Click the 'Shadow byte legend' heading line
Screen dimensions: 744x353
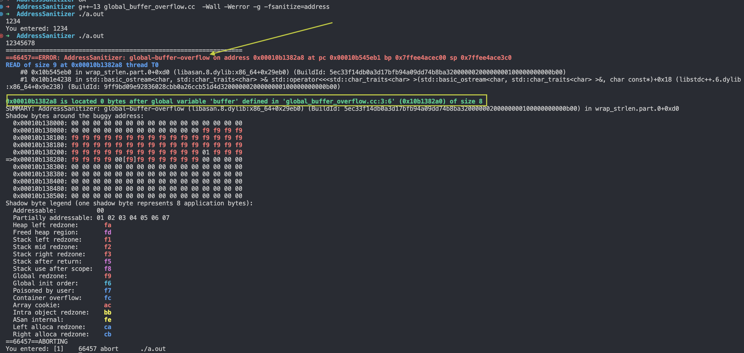129,203
